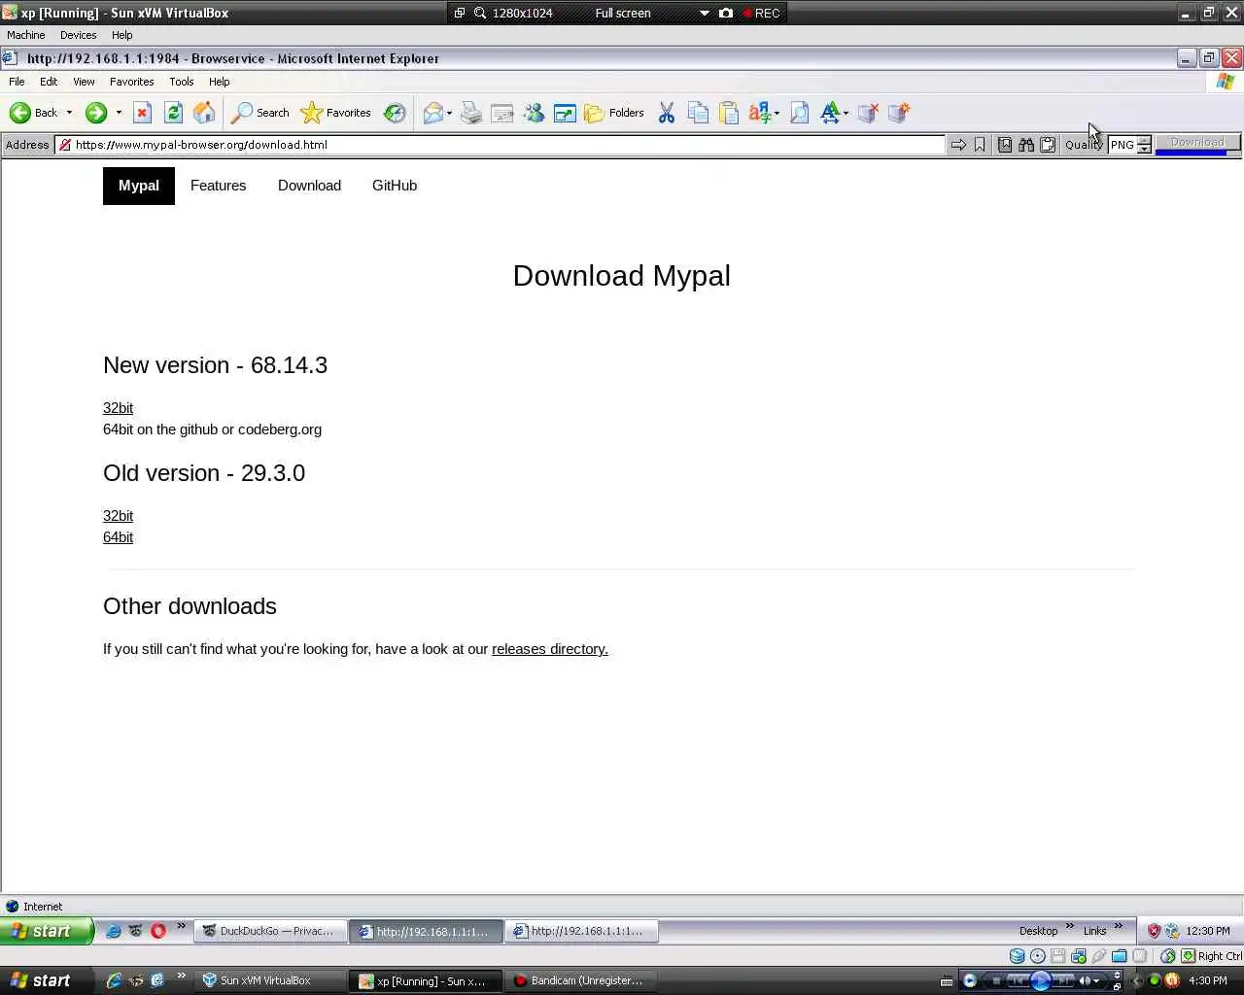Click the address bar URL field
The width and height of the screenshot is (1244, 995).
tap(500, 145)
